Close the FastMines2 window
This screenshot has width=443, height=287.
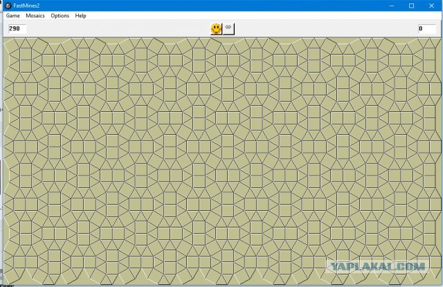pos(431,6)
